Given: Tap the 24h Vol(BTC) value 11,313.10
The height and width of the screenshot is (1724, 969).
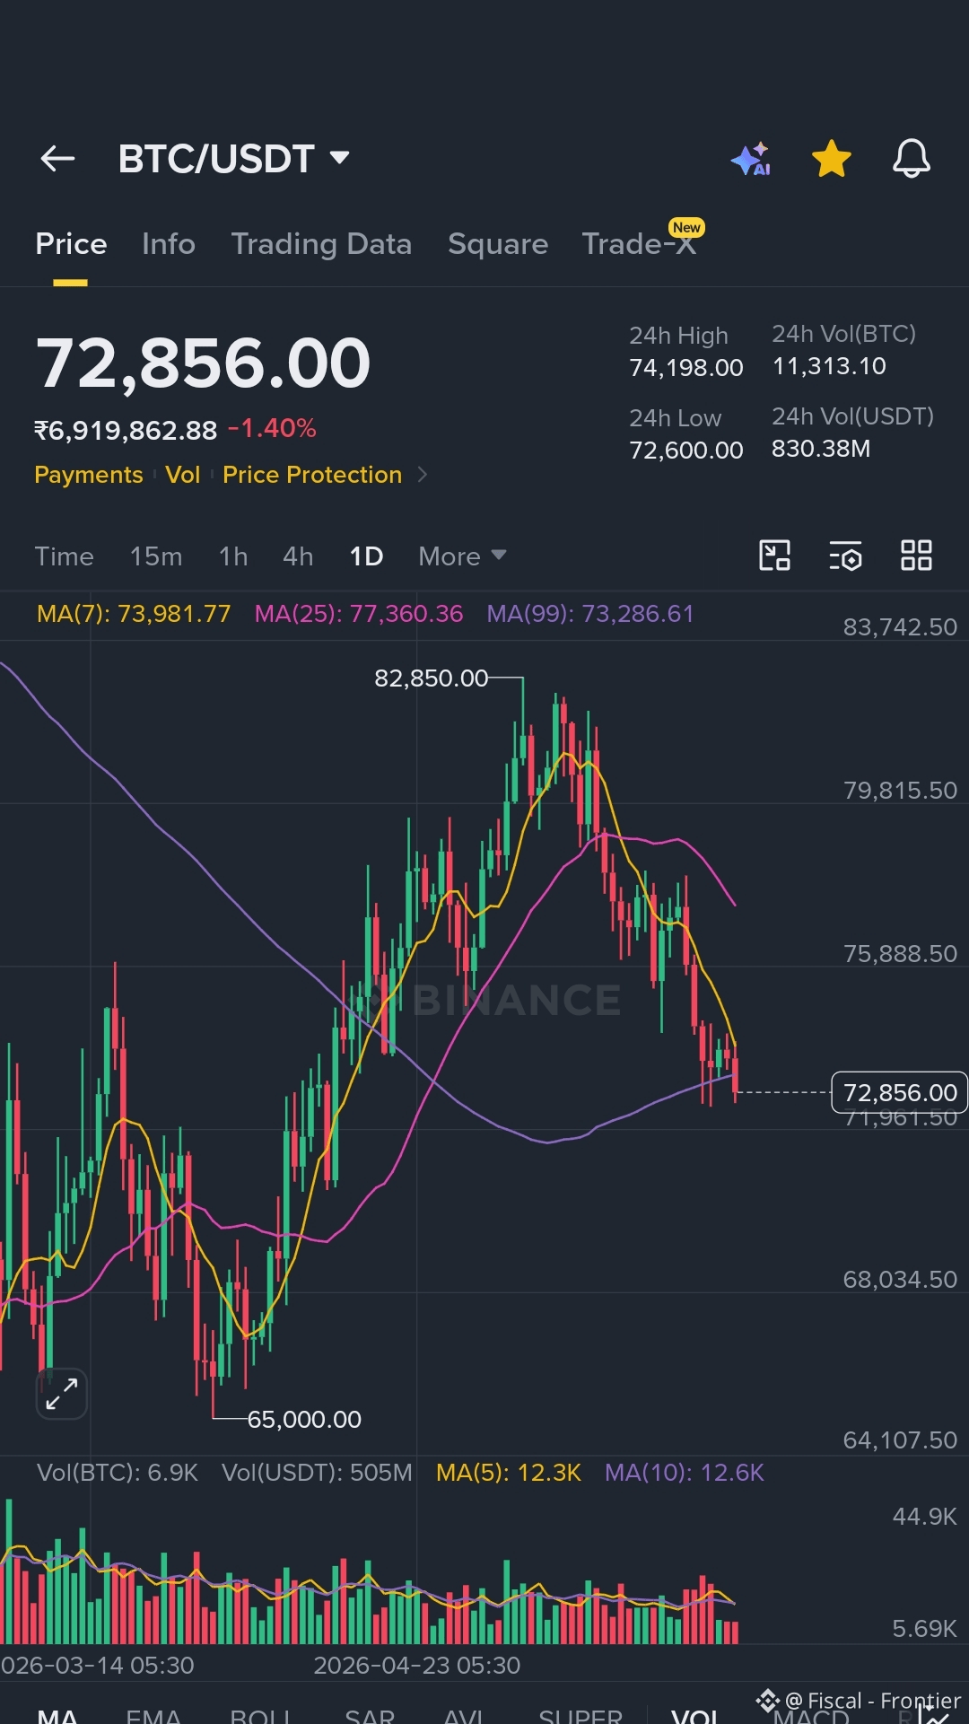Looking at the screenshot, I should click(x=829, y=366).
